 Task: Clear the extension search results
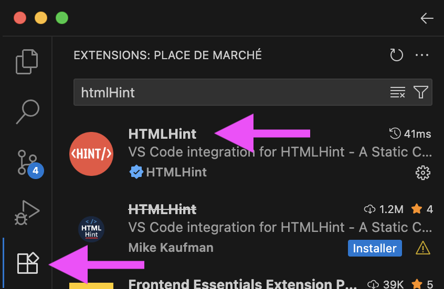(398, 92)
